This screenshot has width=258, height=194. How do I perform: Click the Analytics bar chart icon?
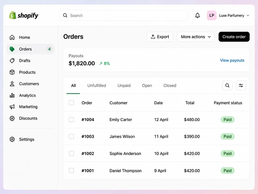coord(12,95)
